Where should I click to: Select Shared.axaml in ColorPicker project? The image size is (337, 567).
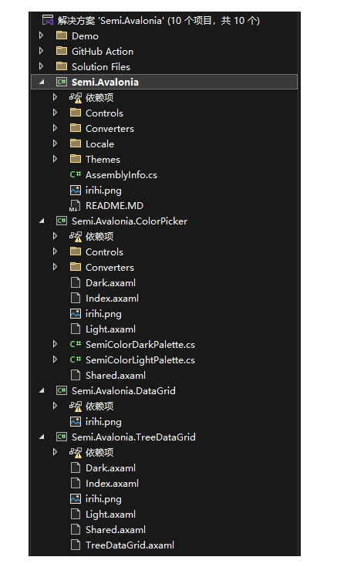click(x=116, y=376)
